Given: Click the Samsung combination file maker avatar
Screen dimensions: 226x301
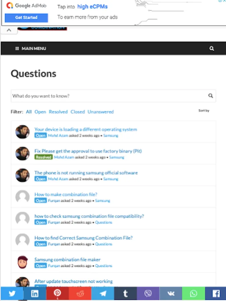Looking at the screenshot, I should pyautogui.click(x=22, y=262).
